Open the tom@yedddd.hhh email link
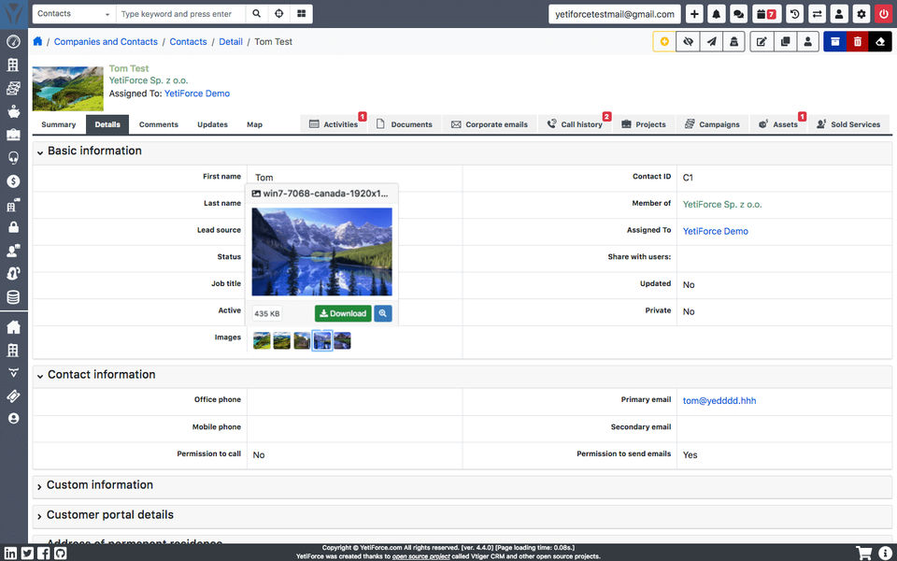This screenshot has height=561, width=897. point(719,401)
